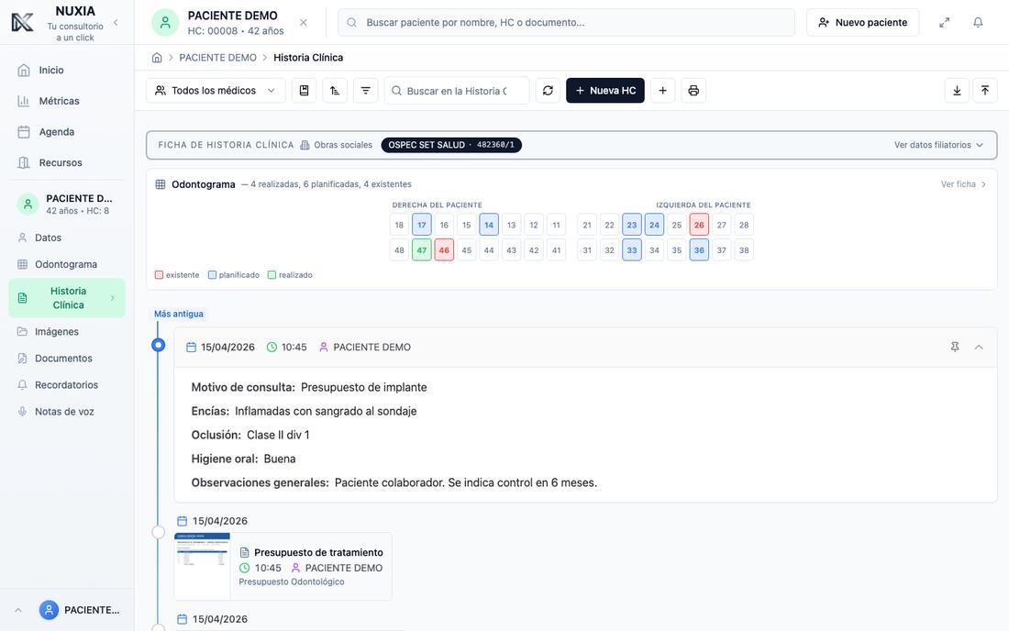Click the plus icon right of Nueva HC
Image resolution: width=1009 pixels, height=631 pixels.
point(663,91)
